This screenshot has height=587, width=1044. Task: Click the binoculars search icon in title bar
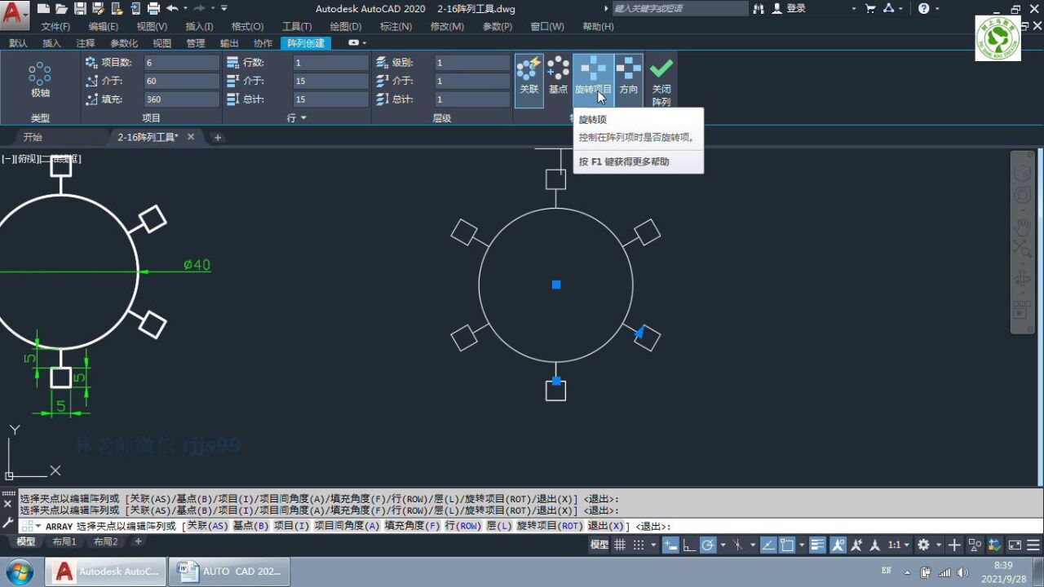pyautogui.click(x=759, y=8)
